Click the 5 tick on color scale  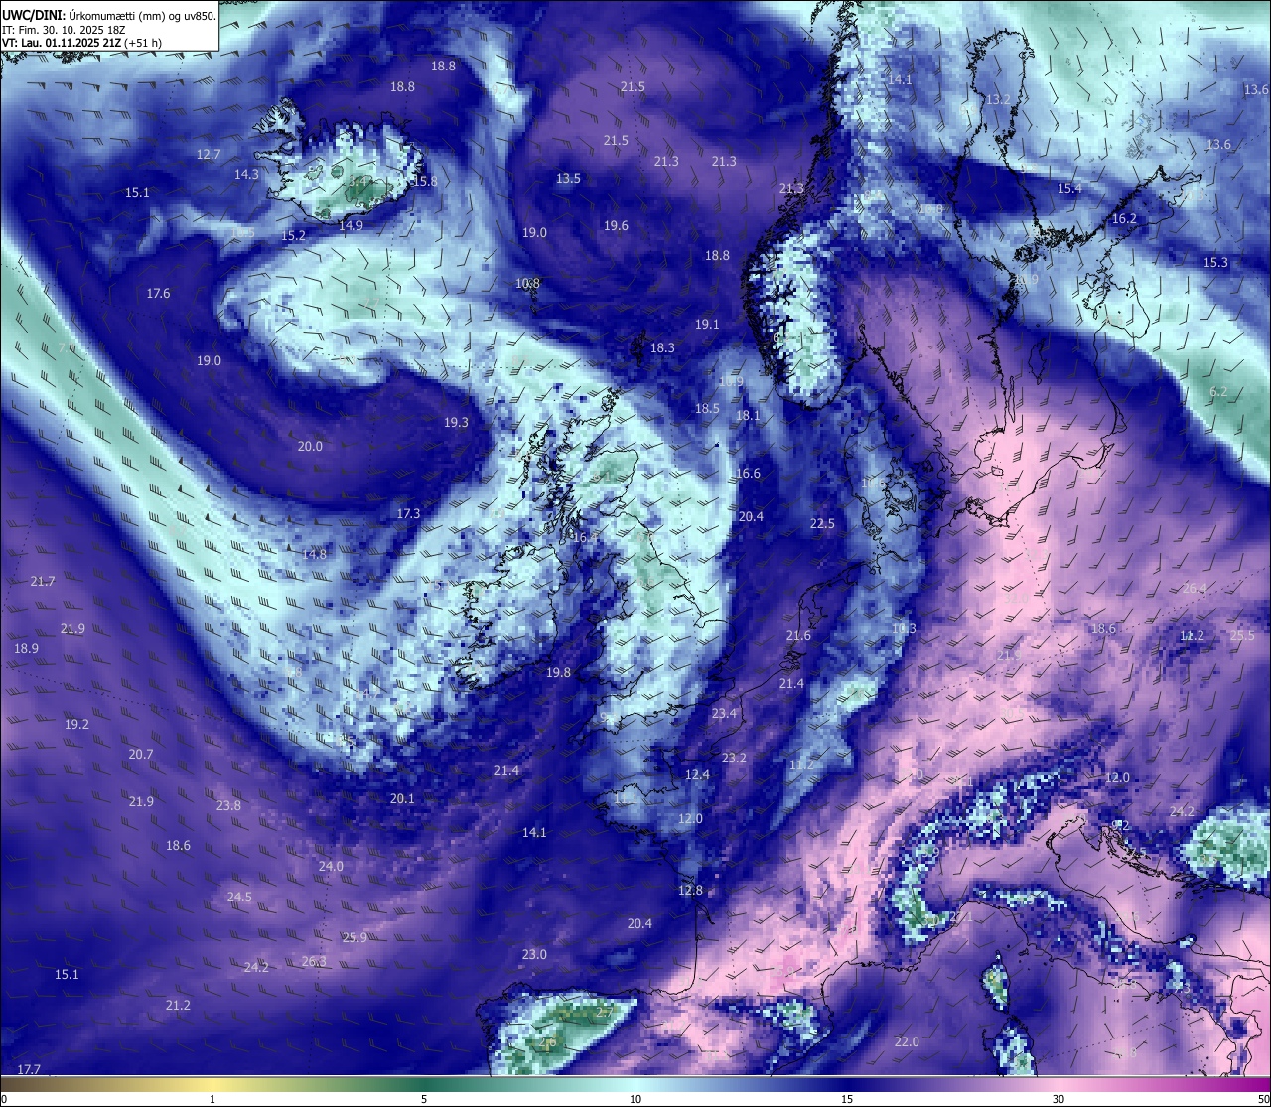pyautogui.click(x=424, y=1099)
